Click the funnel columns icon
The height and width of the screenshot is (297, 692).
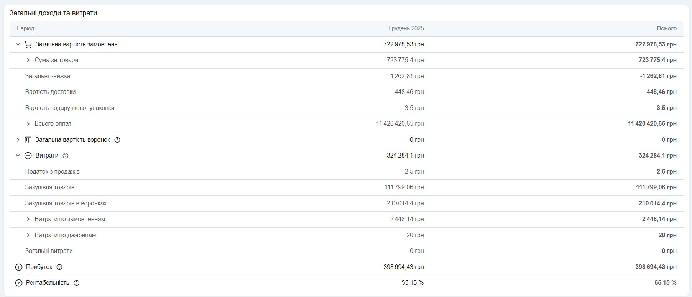[28, 140]
